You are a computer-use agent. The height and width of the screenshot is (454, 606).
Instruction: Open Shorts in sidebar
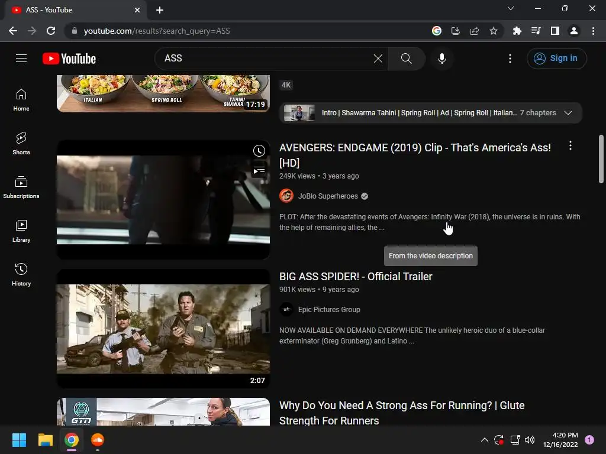coord(21,144)
